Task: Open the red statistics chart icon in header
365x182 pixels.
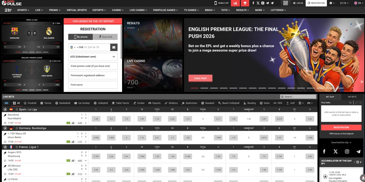Action: pyautogui.click(x=235, y=3)
